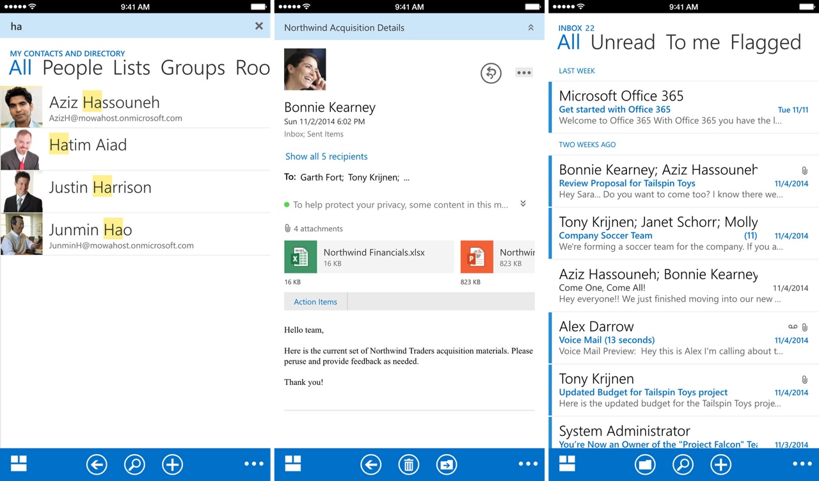Open the PowerPoint attachment icon

[x=477, y=257]
